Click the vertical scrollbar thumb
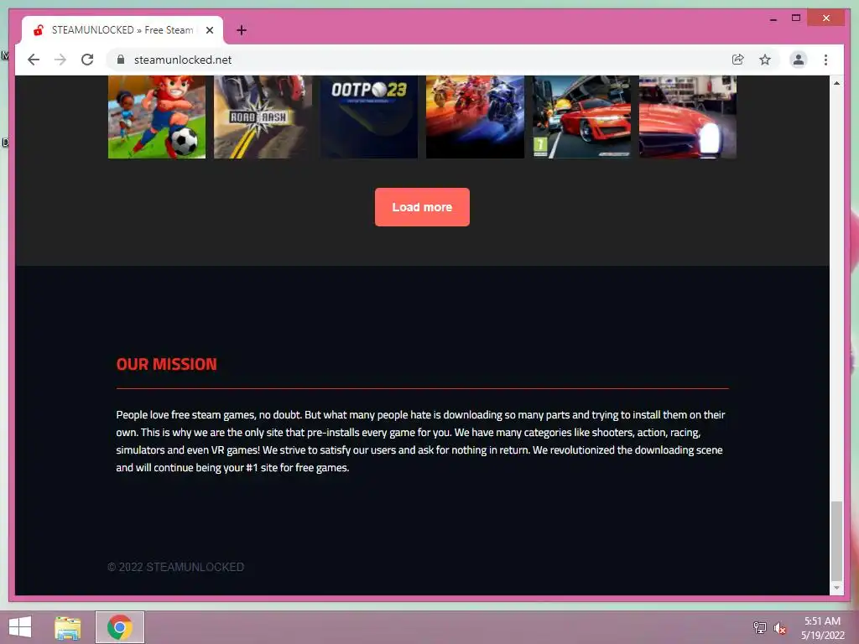The height and width of the screenshot is (644, 859). point(836,541)
